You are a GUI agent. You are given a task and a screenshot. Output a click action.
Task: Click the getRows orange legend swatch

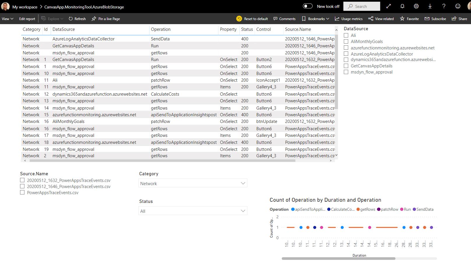(x=358, y=209)
